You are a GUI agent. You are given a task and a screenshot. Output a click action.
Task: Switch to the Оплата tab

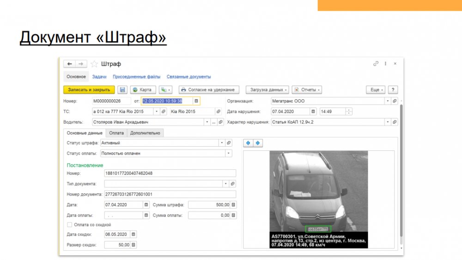(116, 133)
